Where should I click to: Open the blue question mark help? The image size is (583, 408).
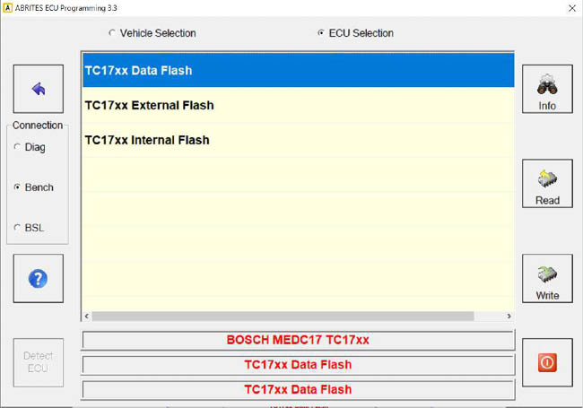[38, 278]
